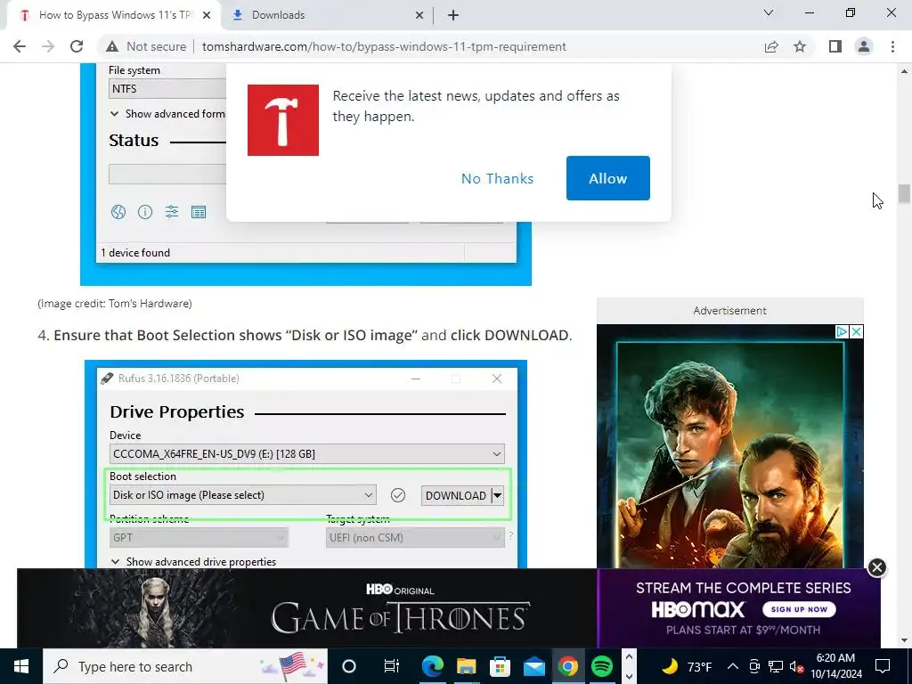Show hidden system tray icons
This screenshot has width=912, height=684.
pyautogui.click(x=733, y=666)
